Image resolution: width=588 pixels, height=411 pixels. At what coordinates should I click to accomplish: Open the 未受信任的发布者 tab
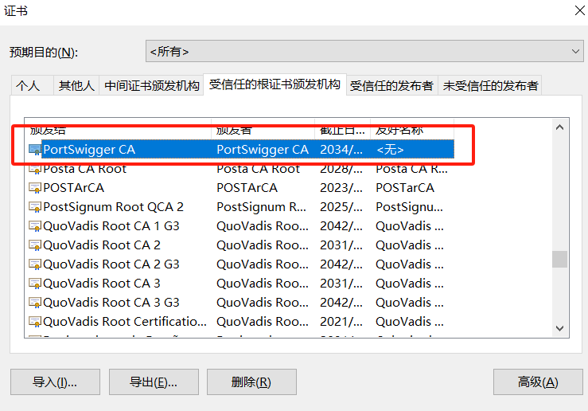click(490, 86)
